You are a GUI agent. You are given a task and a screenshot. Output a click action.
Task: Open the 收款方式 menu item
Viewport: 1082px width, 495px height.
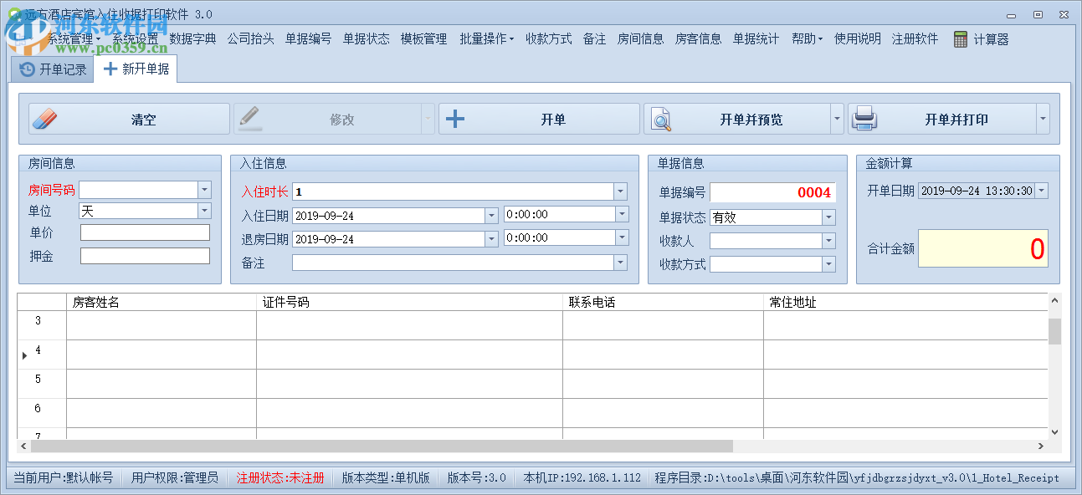548,38
